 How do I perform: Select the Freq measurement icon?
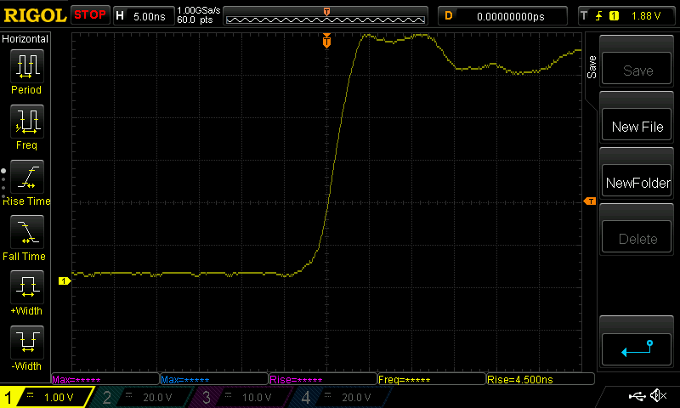point(26,122)
